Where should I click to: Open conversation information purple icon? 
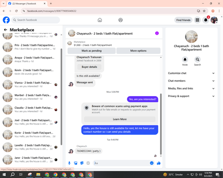point(157,33)
